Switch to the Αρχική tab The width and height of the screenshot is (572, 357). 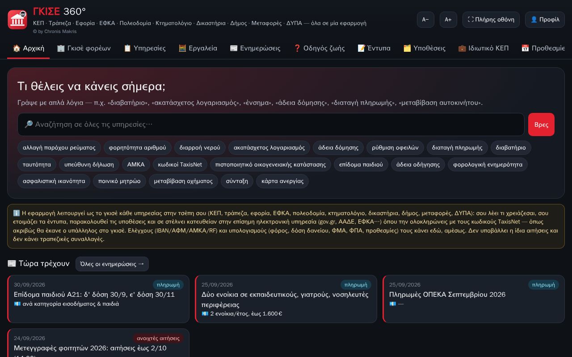[28, 48]
